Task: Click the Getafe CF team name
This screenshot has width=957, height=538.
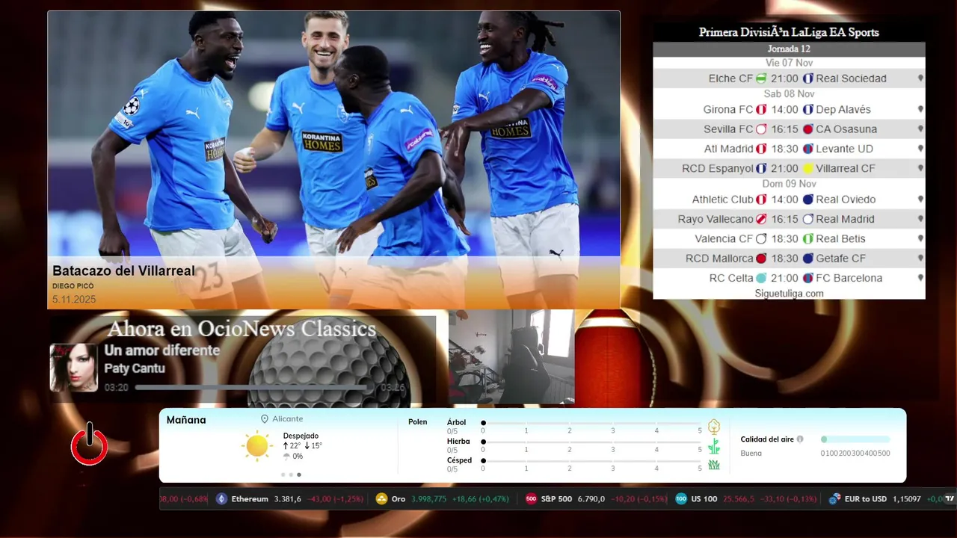Action: click(x=840, y=259)
